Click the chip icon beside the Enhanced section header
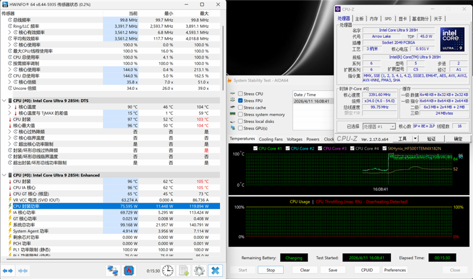473x279 pixels. click(10, 175)
